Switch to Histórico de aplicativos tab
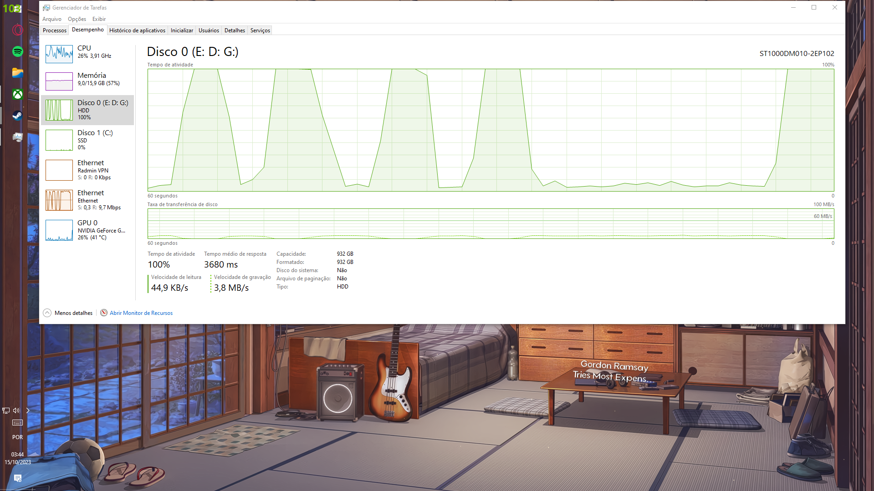 137,30
